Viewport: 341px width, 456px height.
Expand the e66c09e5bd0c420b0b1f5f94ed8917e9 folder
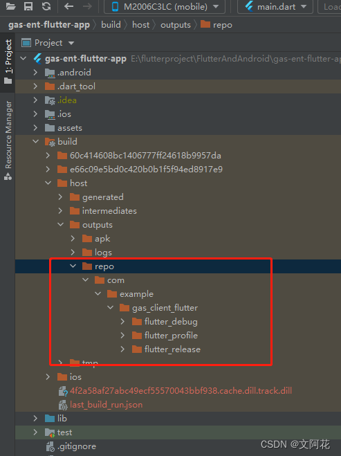click(x=48, y=170)
